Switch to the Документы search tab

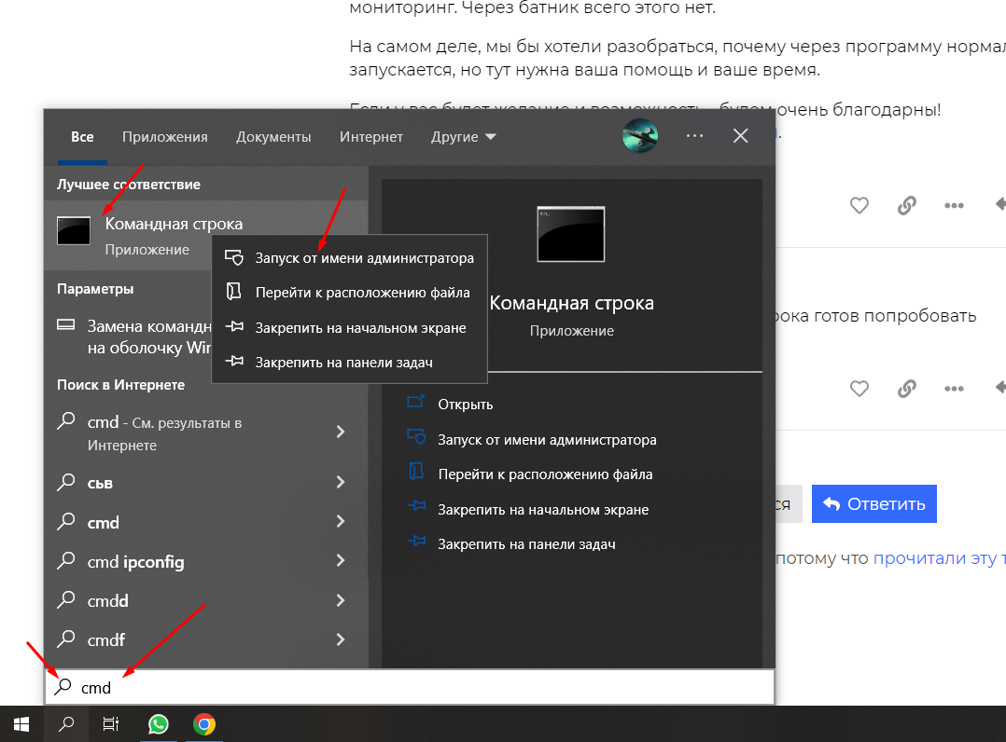point(273,137)
